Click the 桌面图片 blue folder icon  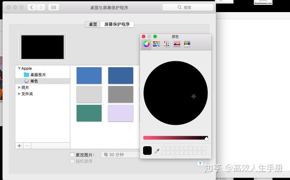pos(27,75)
